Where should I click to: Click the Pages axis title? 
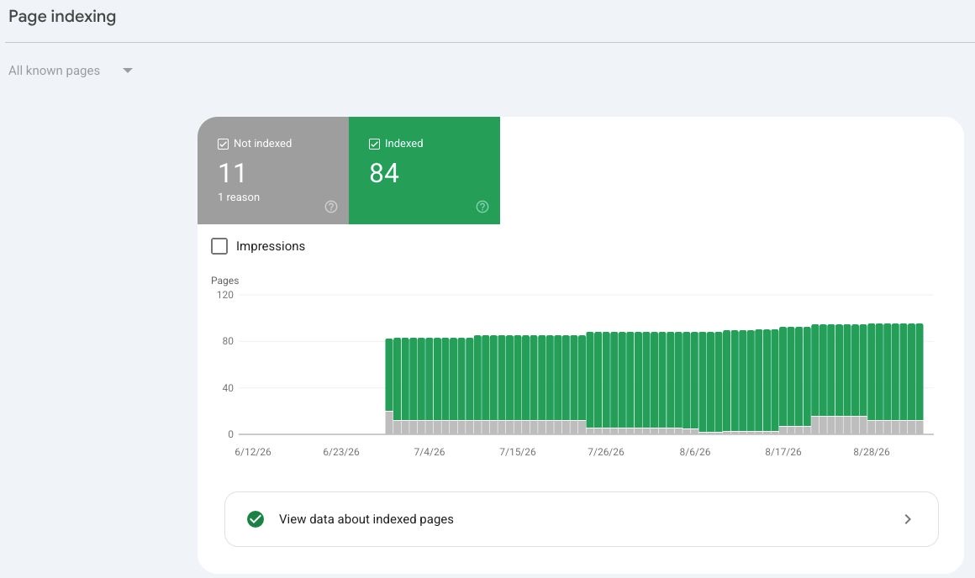click(x=225, y=281)
